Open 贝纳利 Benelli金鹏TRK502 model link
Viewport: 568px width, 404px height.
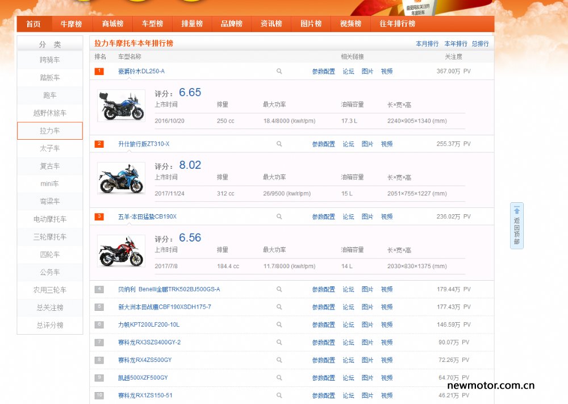tap(169, 289)
